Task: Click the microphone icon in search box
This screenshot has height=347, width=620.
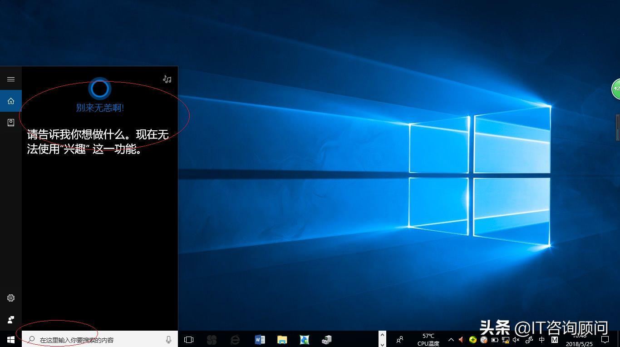Action: tap(168, 339)
